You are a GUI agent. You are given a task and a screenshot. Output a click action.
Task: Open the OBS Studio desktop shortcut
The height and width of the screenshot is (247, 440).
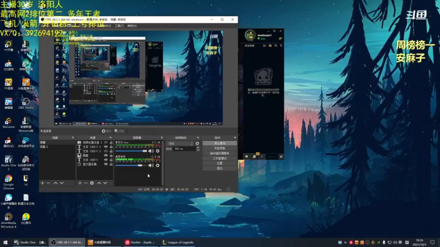pos(26,103)
